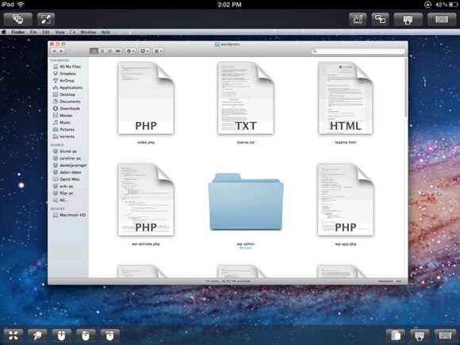Go back in Finder window
This screenshot has width=460, height=345.
[54, 51]
